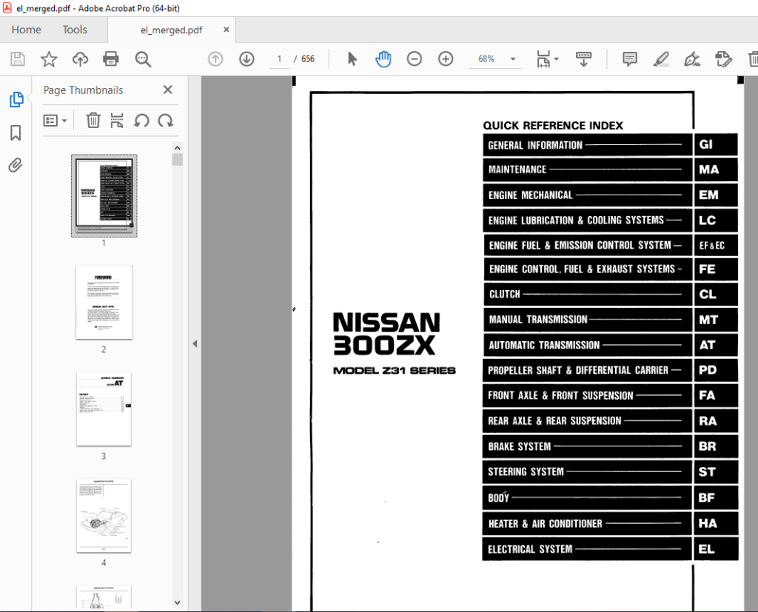Rotate page clockwise
Viewport: 758px width, 612px height.
point(165,121)
